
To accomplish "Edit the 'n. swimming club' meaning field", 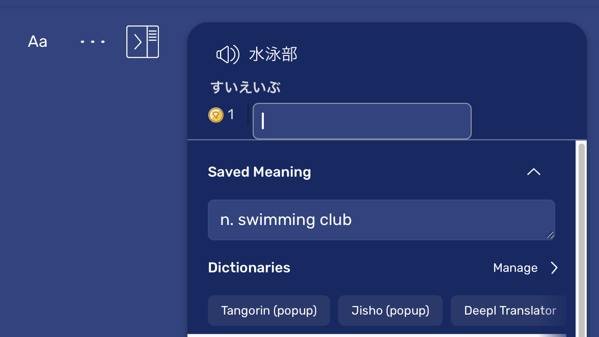I will pos(381,220).
